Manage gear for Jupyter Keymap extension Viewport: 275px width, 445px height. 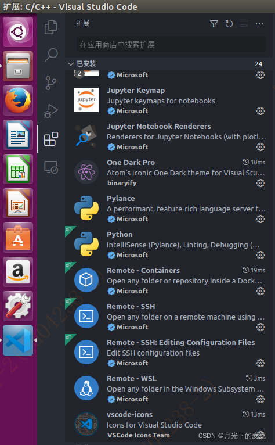click(x=260, y=111)
